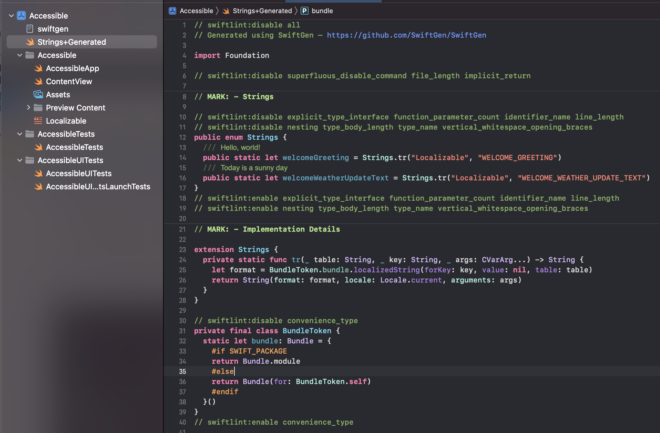Image resolution: width=660 pixels, height=433 pixels.
Task: Collapse the AccessibleUITests group
Action: pos(20,160)
